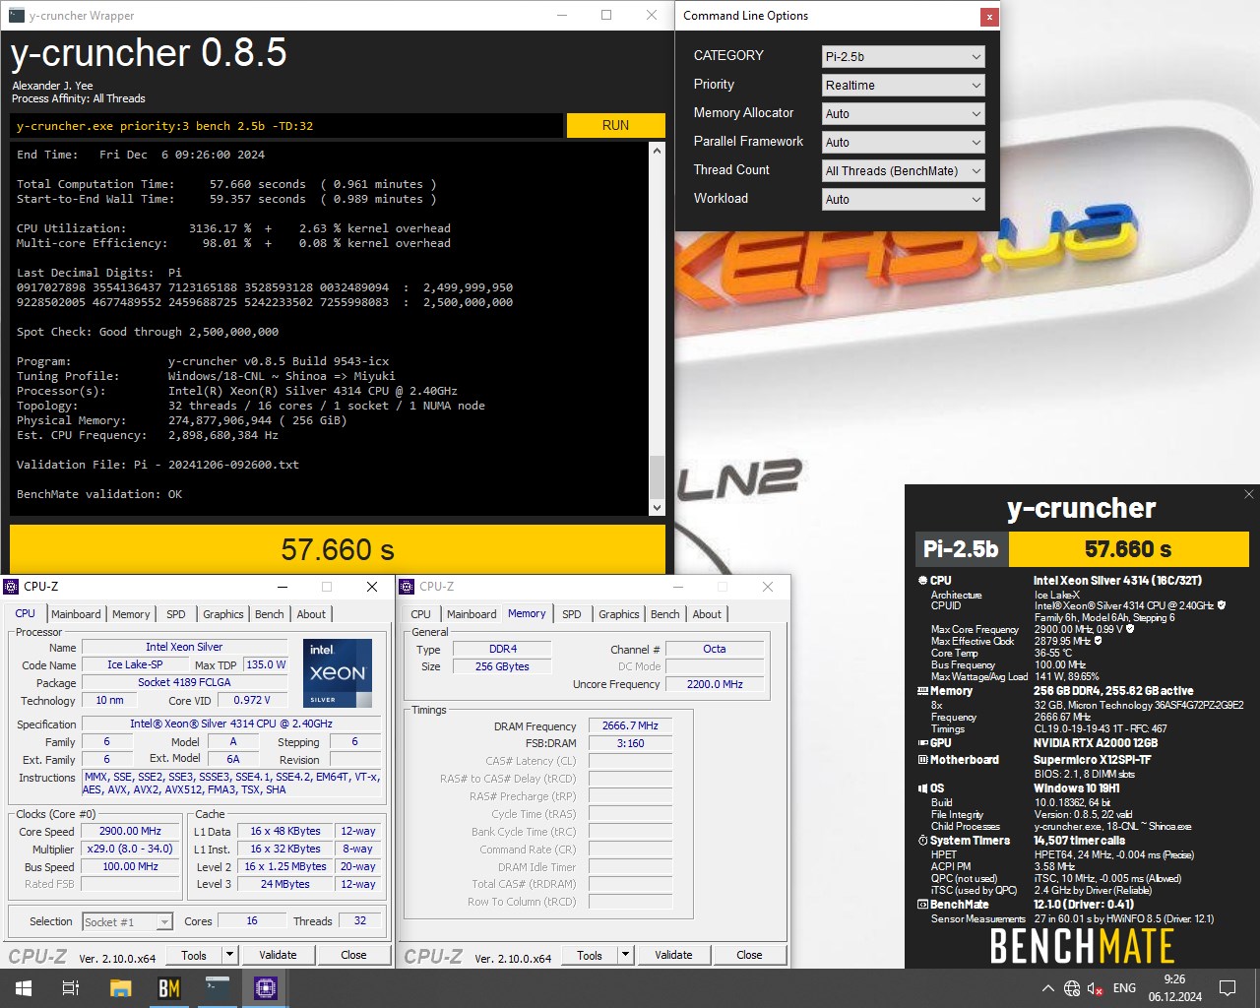1260x1008 pixels.
Task: Open the CATEGORY dropdown showing Pi-2.5b
Action: point(903,57)
